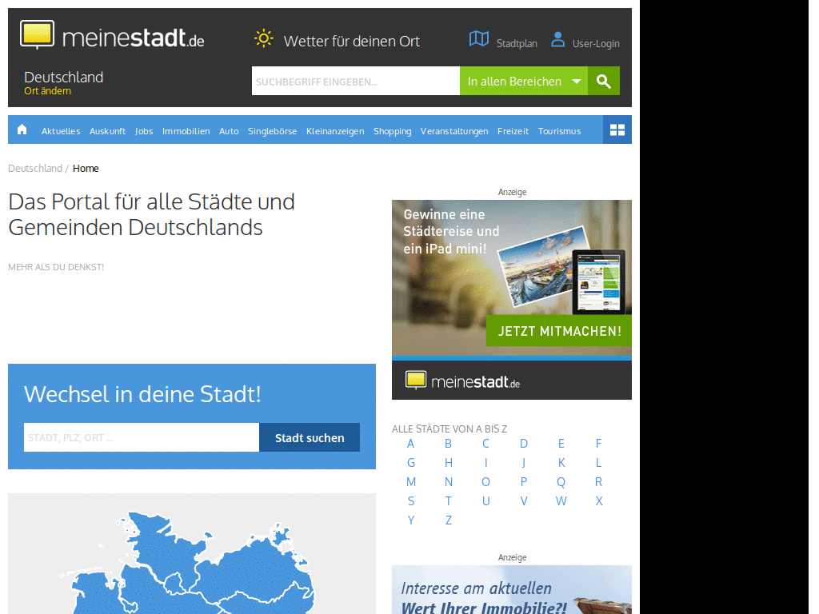Open the Jobs menu item
This screenshot has height=614, width=819.
(x=144, y=131)
